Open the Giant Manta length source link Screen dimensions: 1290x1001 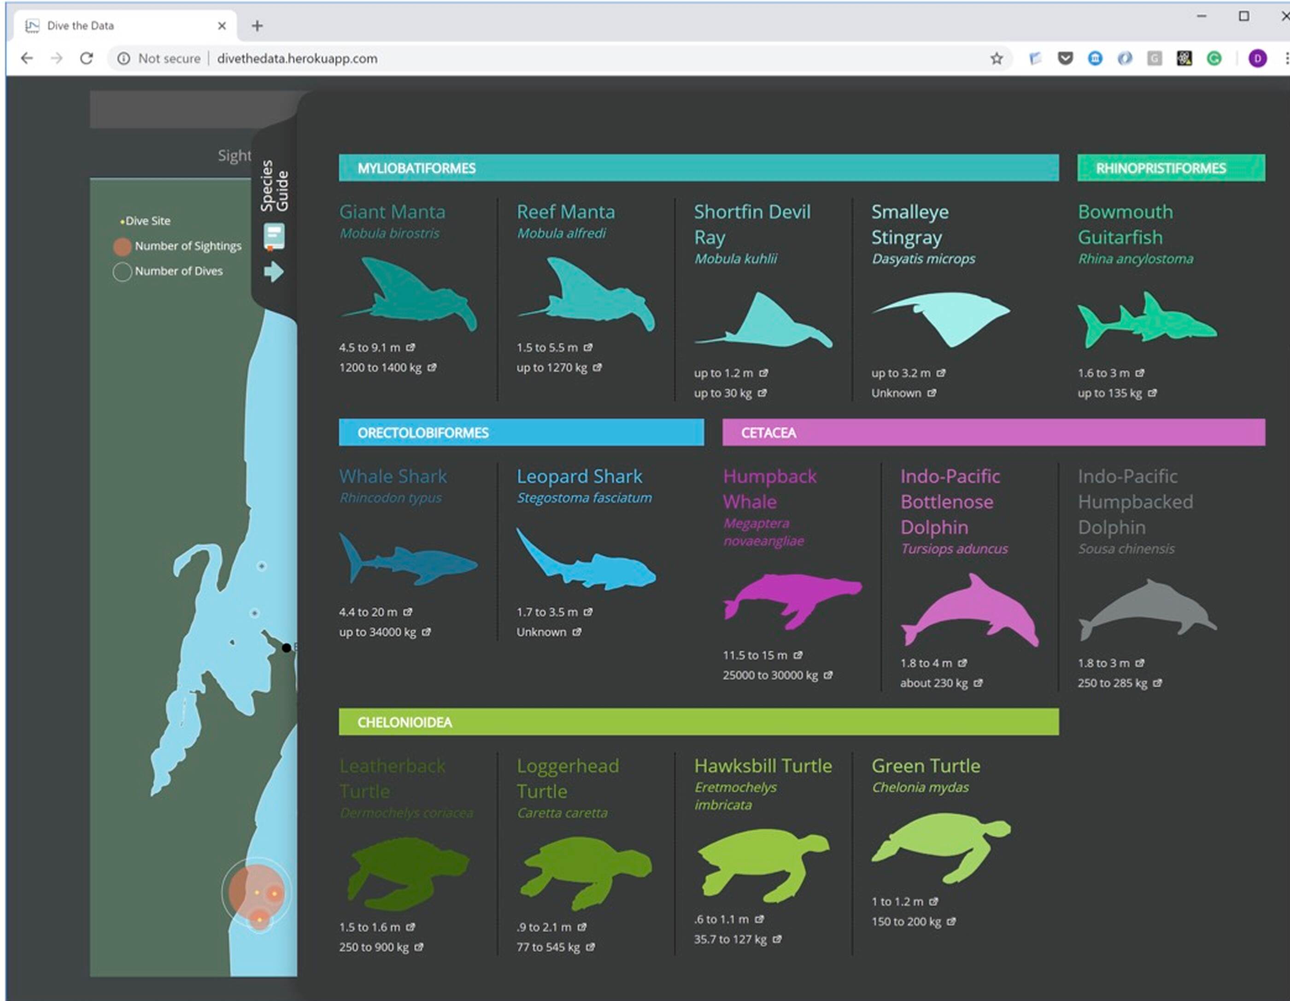click(x=410, y=347)
